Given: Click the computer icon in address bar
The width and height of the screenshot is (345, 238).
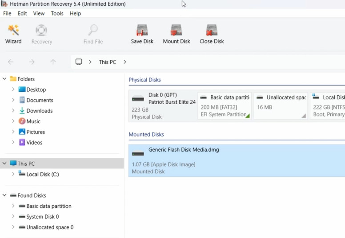Looking at the screenshot, I should [x=79, y=62].
